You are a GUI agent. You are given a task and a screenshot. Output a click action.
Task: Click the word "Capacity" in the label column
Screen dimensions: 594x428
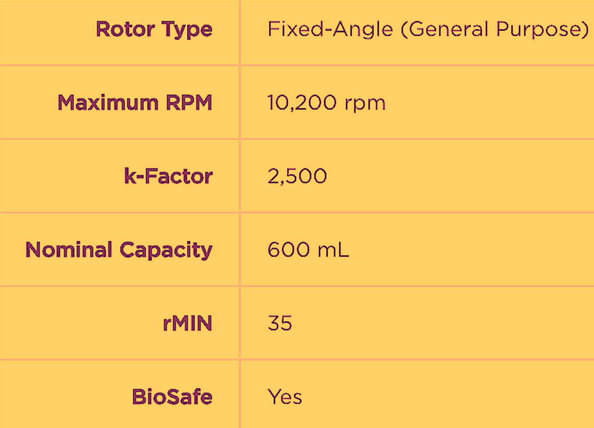coord(166,251)
